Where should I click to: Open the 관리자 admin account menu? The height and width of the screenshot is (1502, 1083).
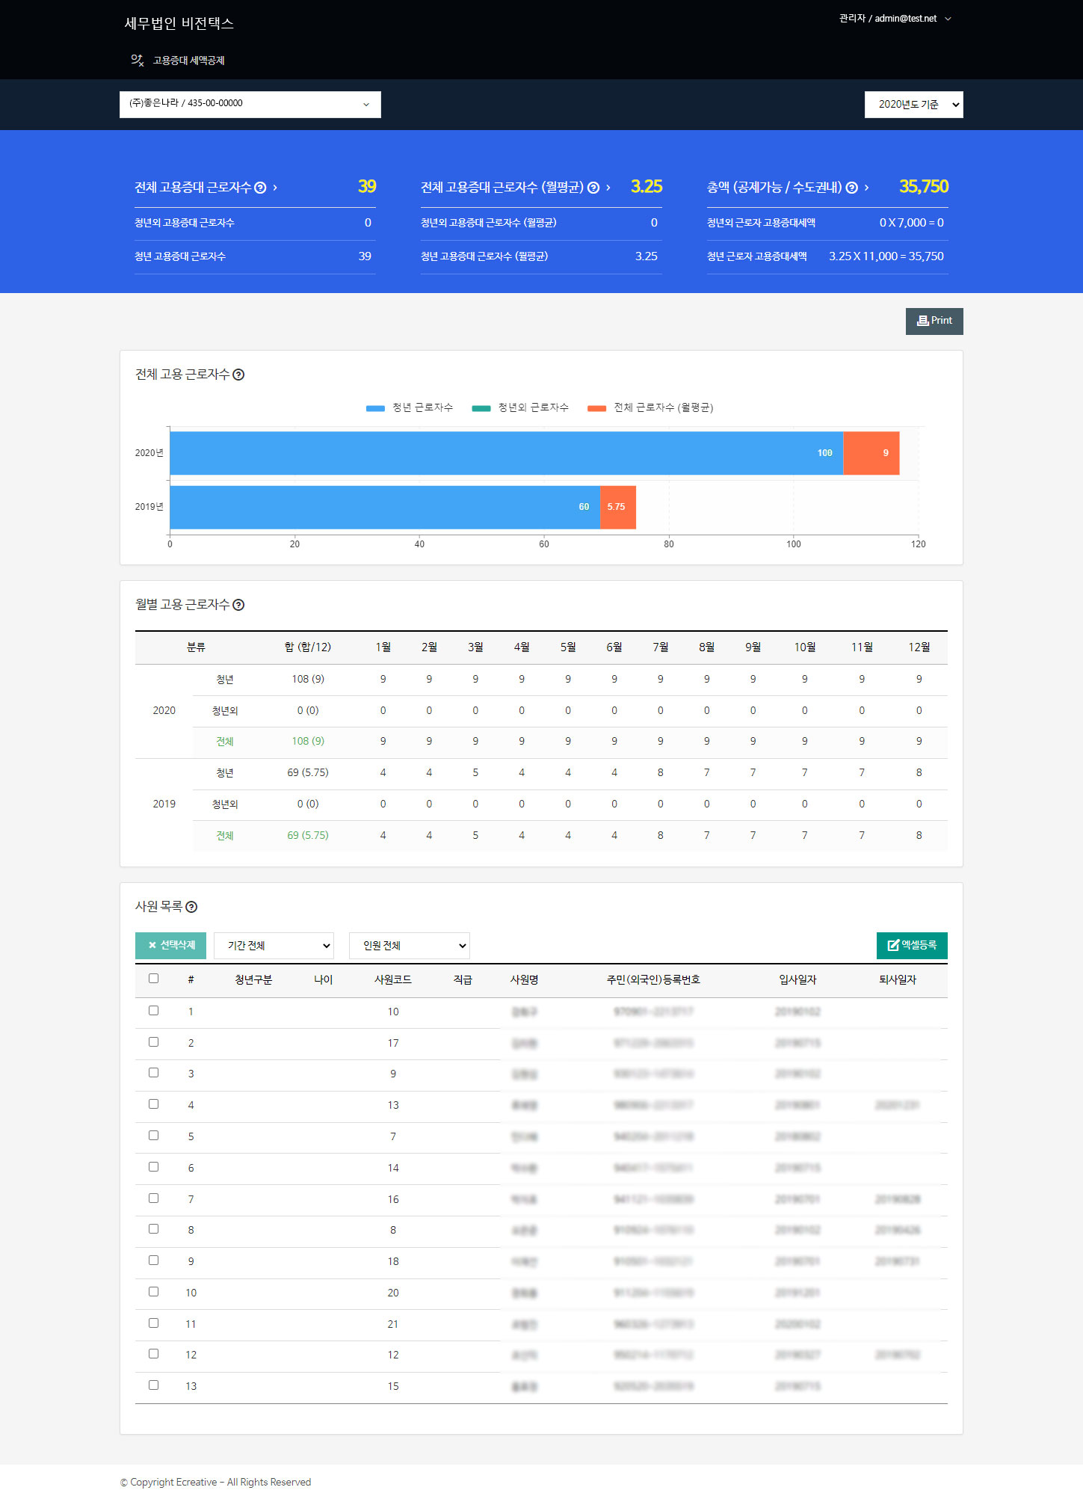coord(894,19)
